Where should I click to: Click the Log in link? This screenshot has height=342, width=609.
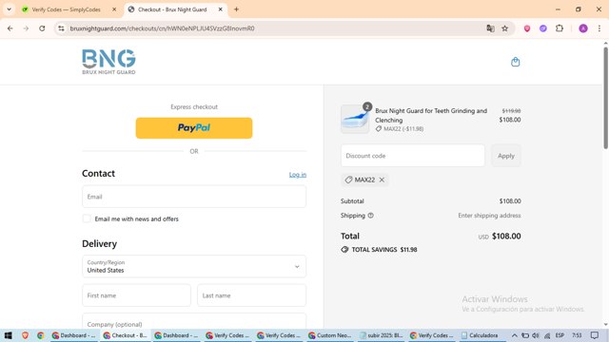click(298, 175)
